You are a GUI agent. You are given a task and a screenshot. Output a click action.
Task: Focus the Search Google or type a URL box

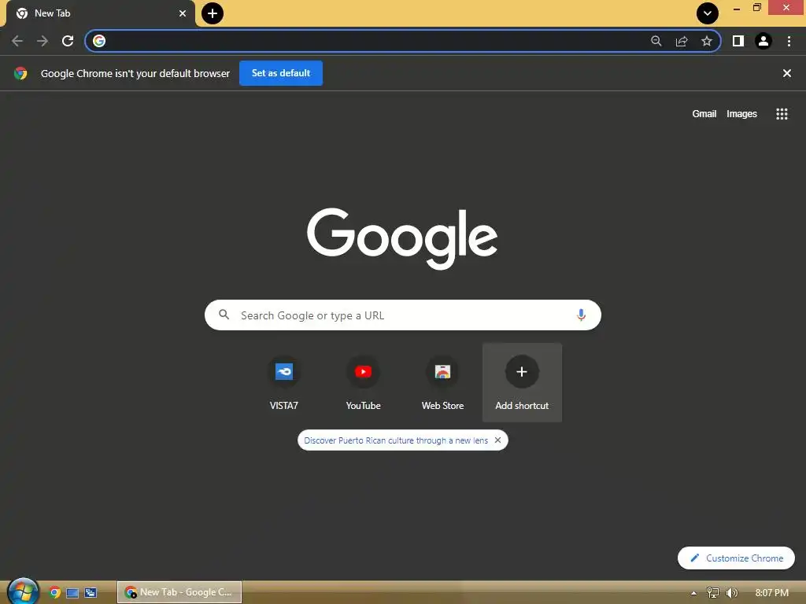[x=402, y=315]
